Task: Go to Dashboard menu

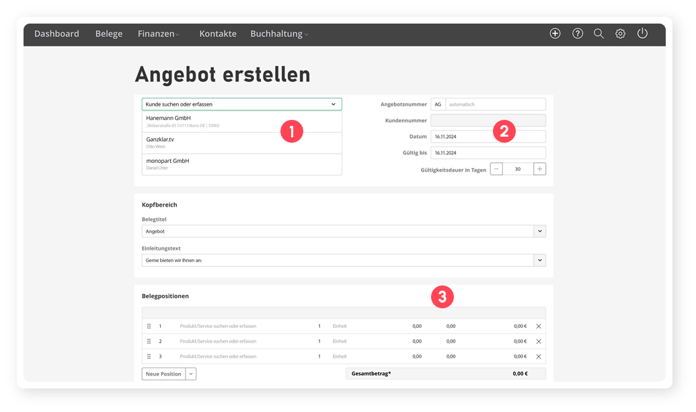Action: 56,34
